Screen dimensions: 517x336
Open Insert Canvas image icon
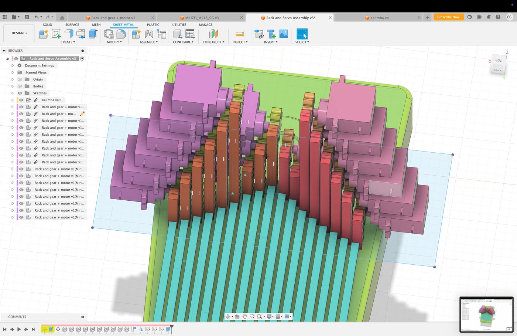tap(284, 34)
